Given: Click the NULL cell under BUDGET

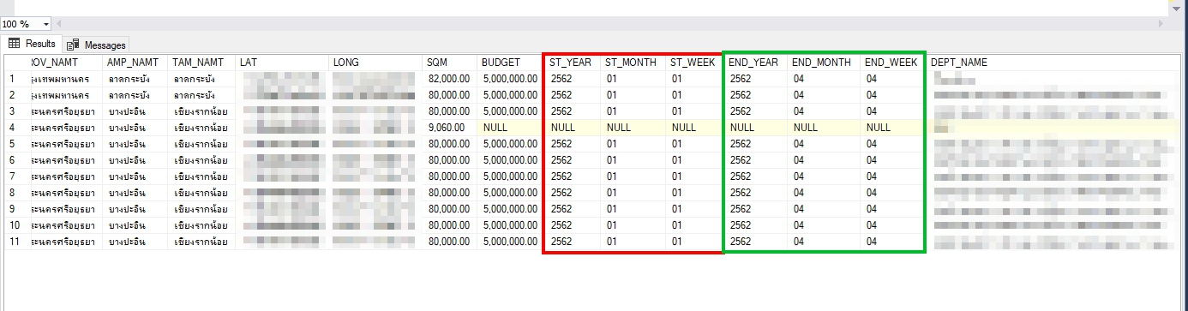Looking at the screenshot, I should point(511,128).
